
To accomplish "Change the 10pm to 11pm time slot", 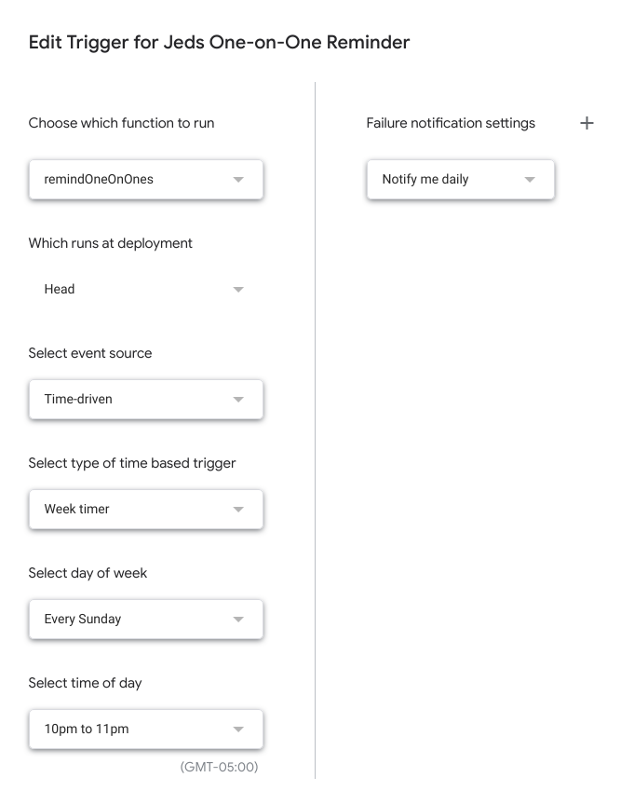I will coord(130,729).
